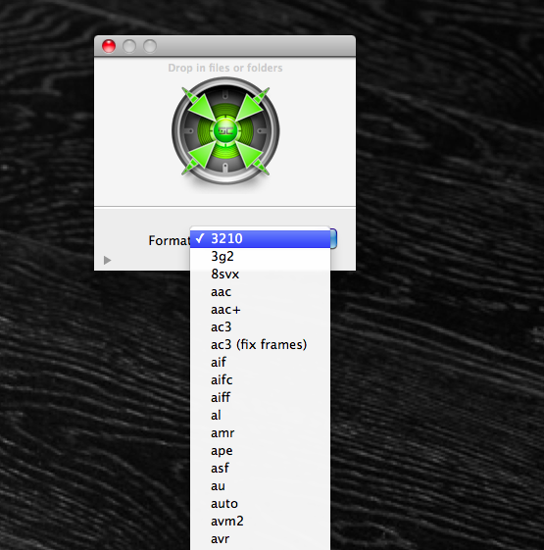Expand the disclosure triangle in the window

click(107, 260)
